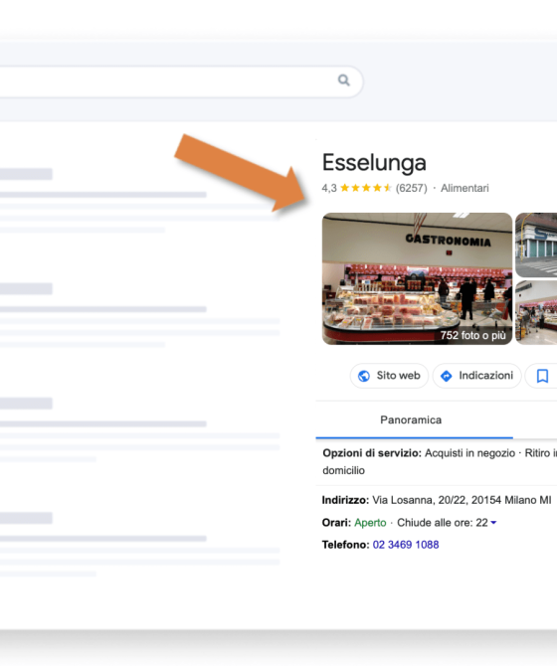The width and height of the screenshot is (557, 666).
Task: Get directions with the Indicazioni button
Action: [x=476, y=376]
